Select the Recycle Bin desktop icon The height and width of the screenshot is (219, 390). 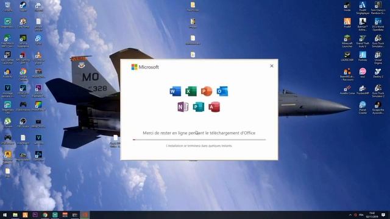point(7,7)
